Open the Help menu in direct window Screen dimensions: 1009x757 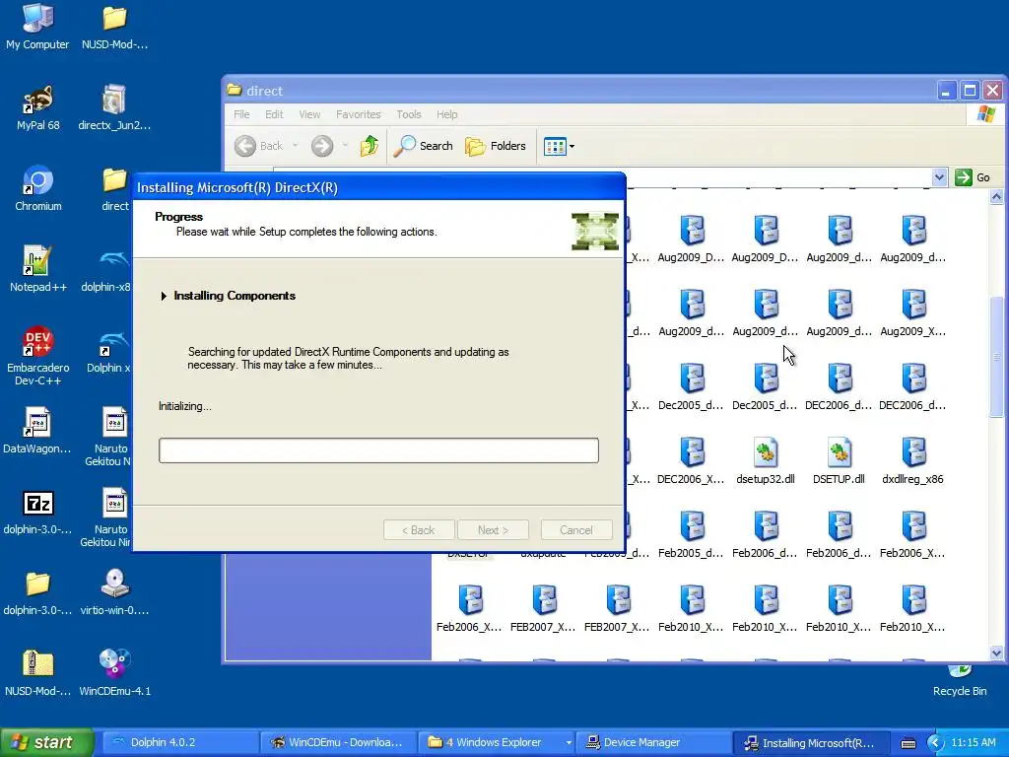pos(446,114)
